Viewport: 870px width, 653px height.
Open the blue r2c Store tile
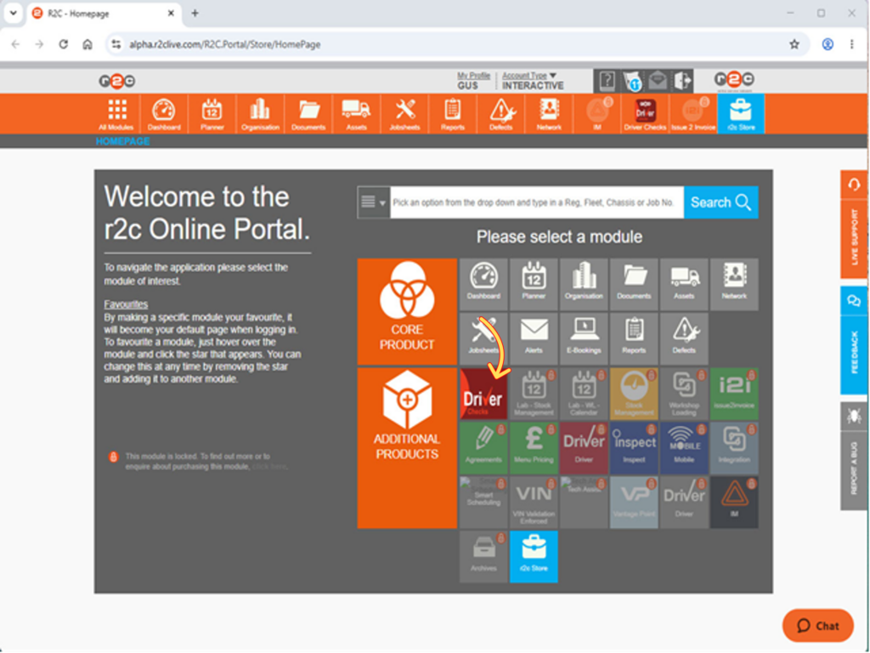534,556
